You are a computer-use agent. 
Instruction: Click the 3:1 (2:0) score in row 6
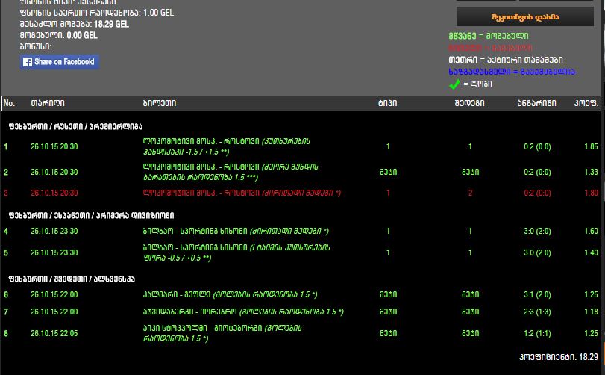(x=536, y=294)
